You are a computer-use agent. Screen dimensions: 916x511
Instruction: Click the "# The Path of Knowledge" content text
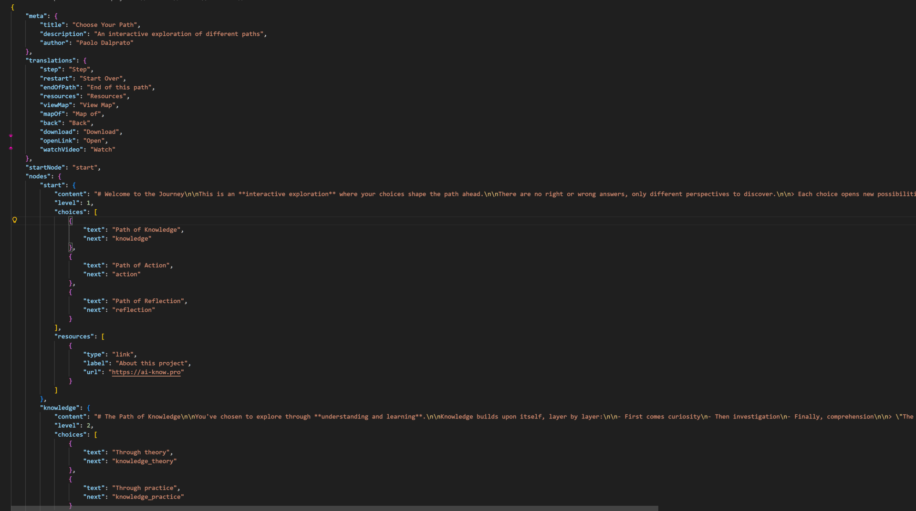[143, 417]
